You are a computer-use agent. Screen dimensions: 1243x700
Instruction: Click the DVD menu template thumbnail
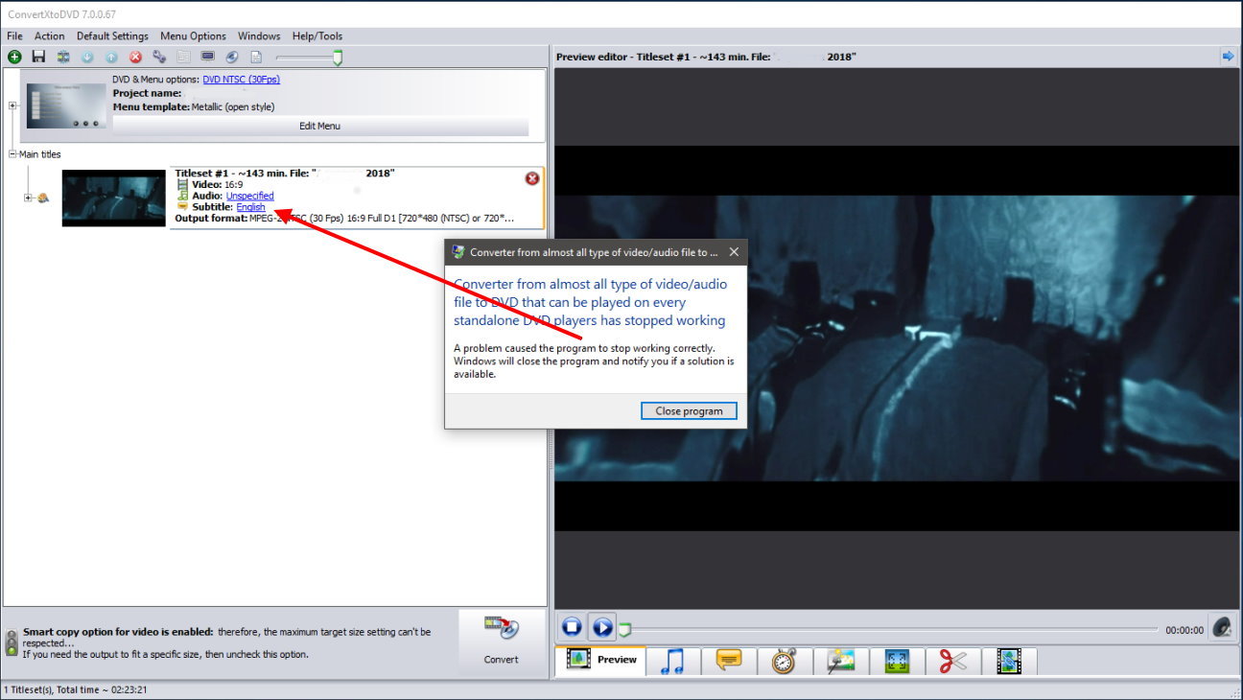pos(65,106)
